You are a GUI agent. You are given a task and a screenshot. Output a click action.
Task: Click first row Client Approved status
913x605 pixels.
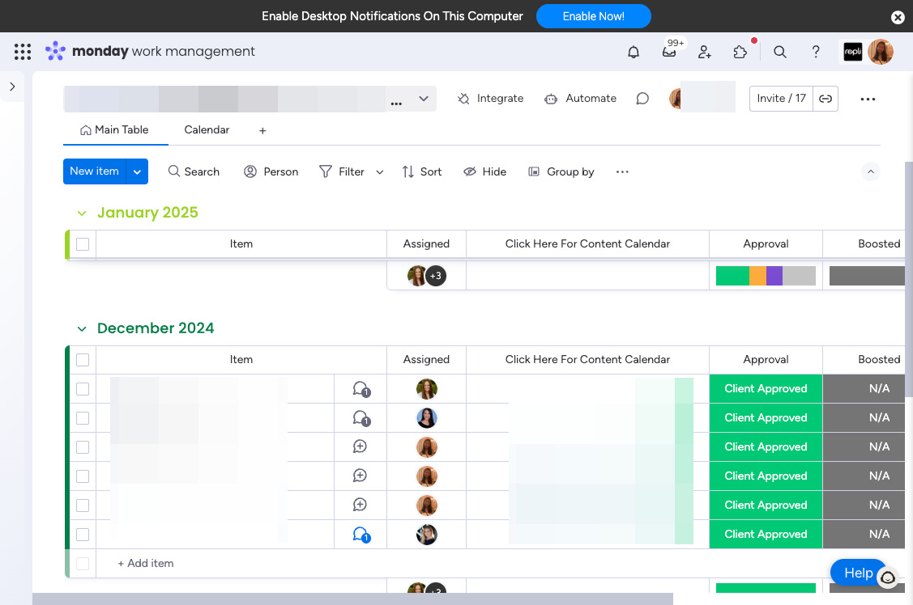[x=766, y=389]
